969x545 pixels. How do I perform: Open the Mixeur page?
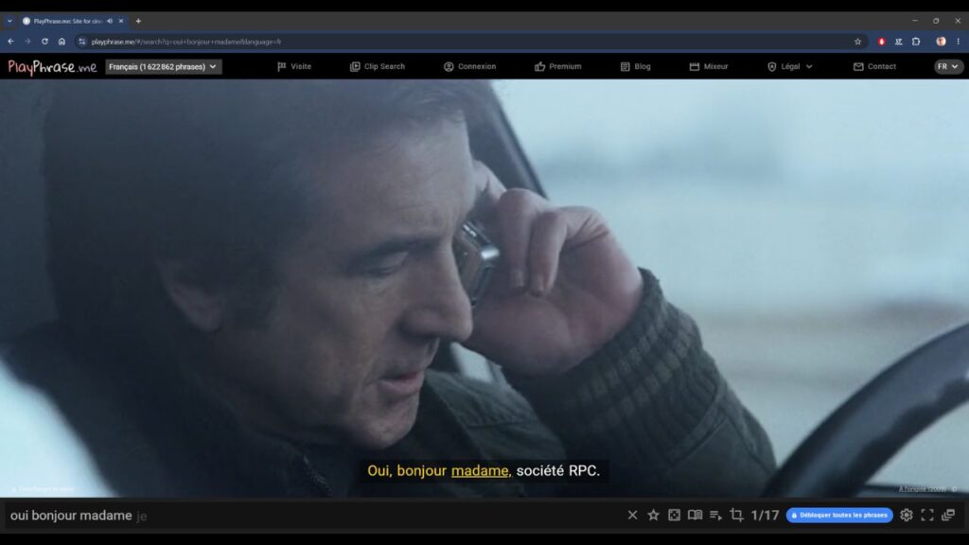click(708, 67)
